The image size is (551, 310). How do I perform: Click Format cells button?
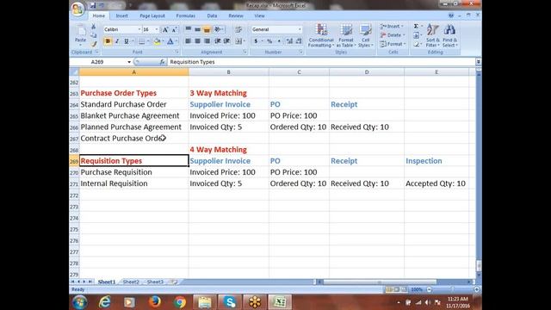click(393, 44)
